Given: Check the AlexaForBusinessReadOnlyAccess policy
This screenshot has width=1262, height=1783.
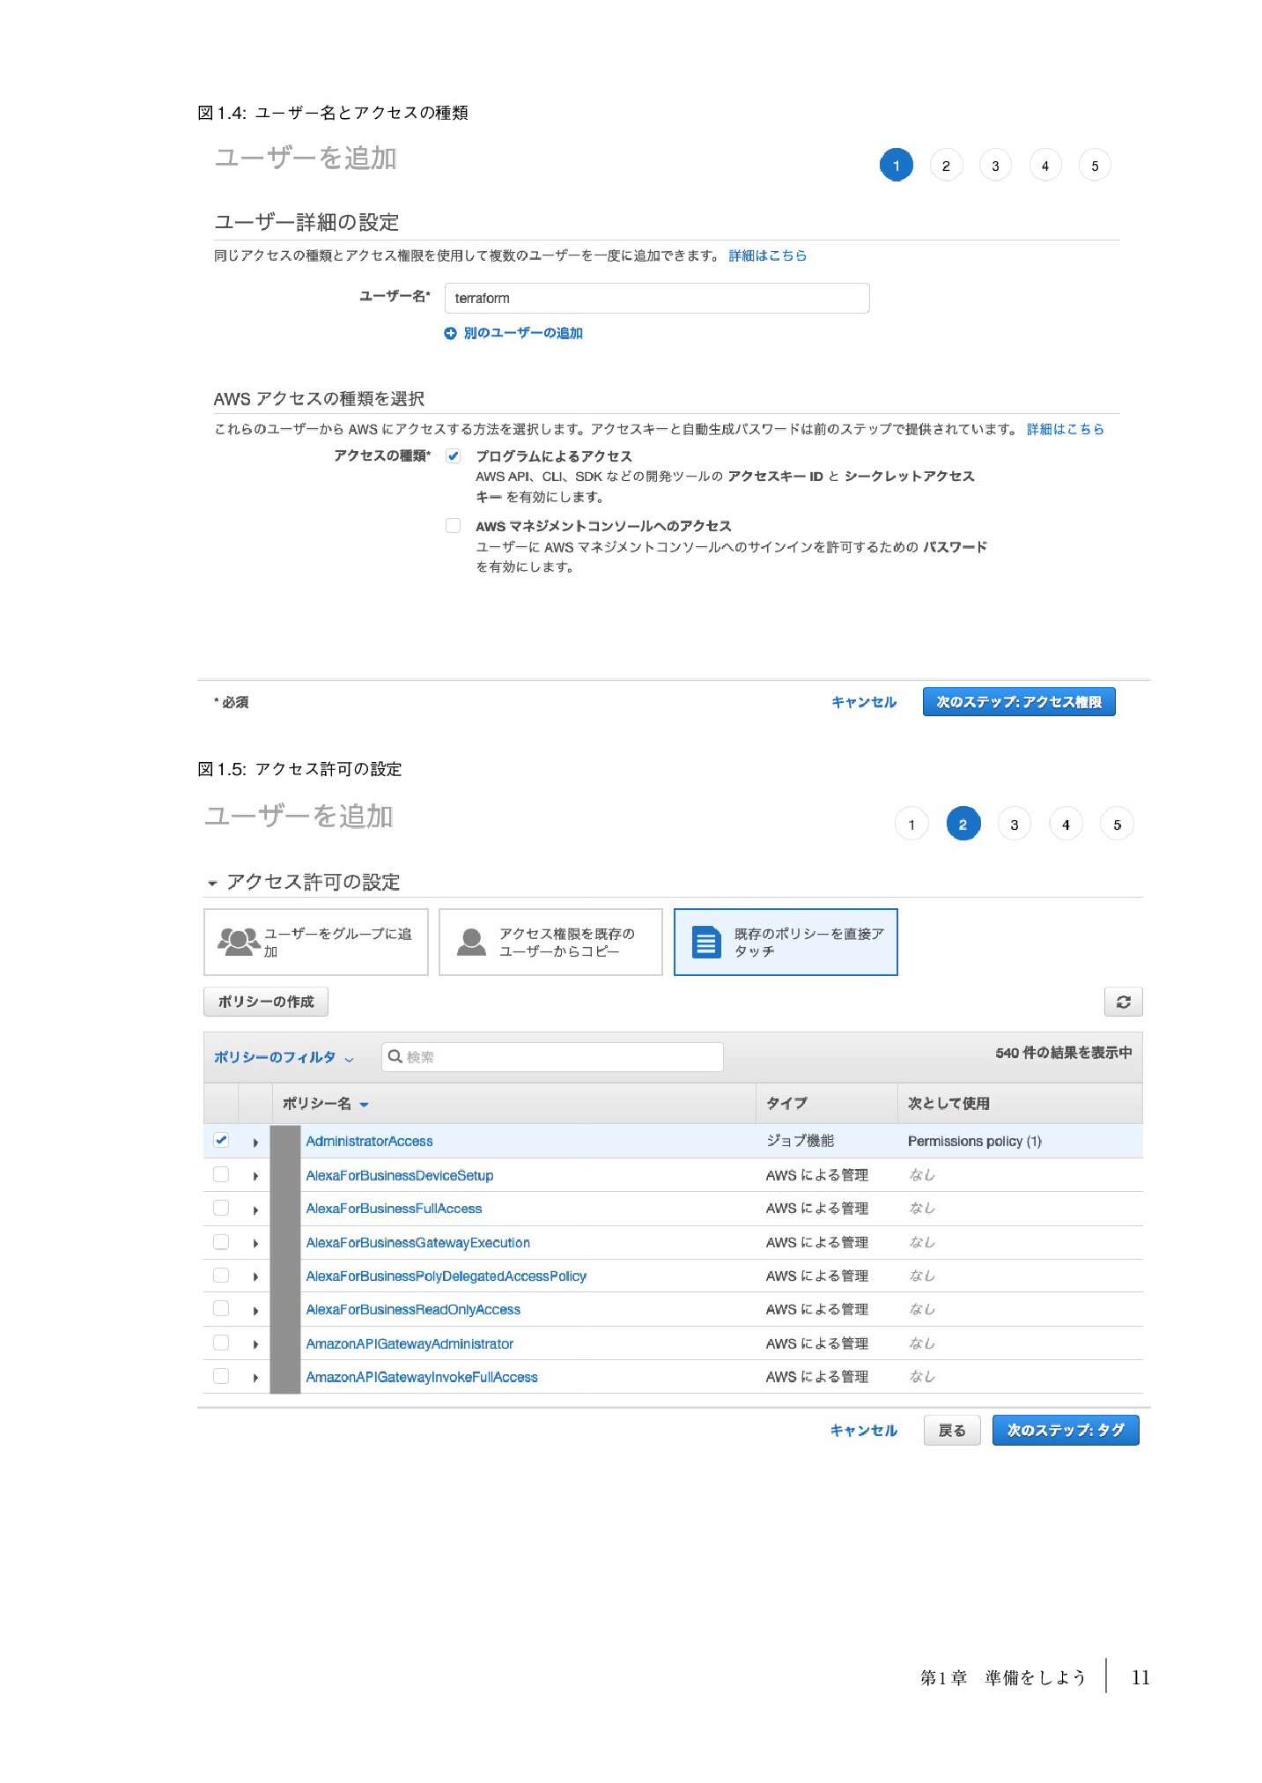Looking at the screenshot, I should [x=221, y=1308].
